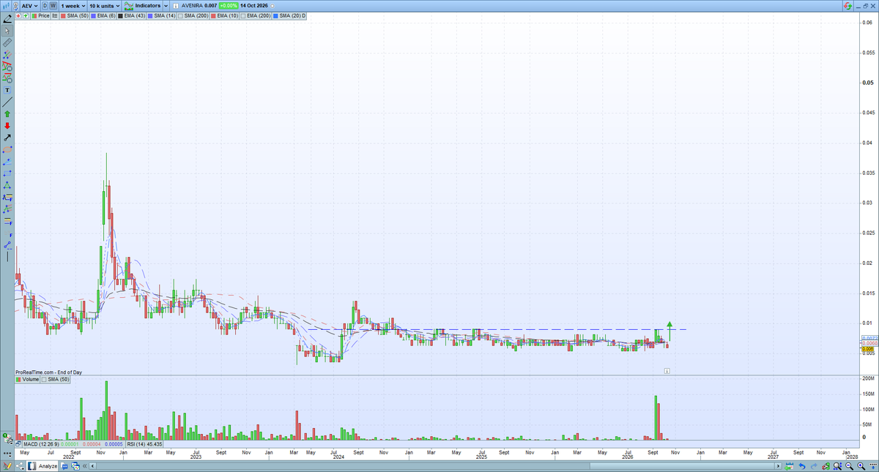Select the ruler measurement tool
879x472 pixels.
7,42
